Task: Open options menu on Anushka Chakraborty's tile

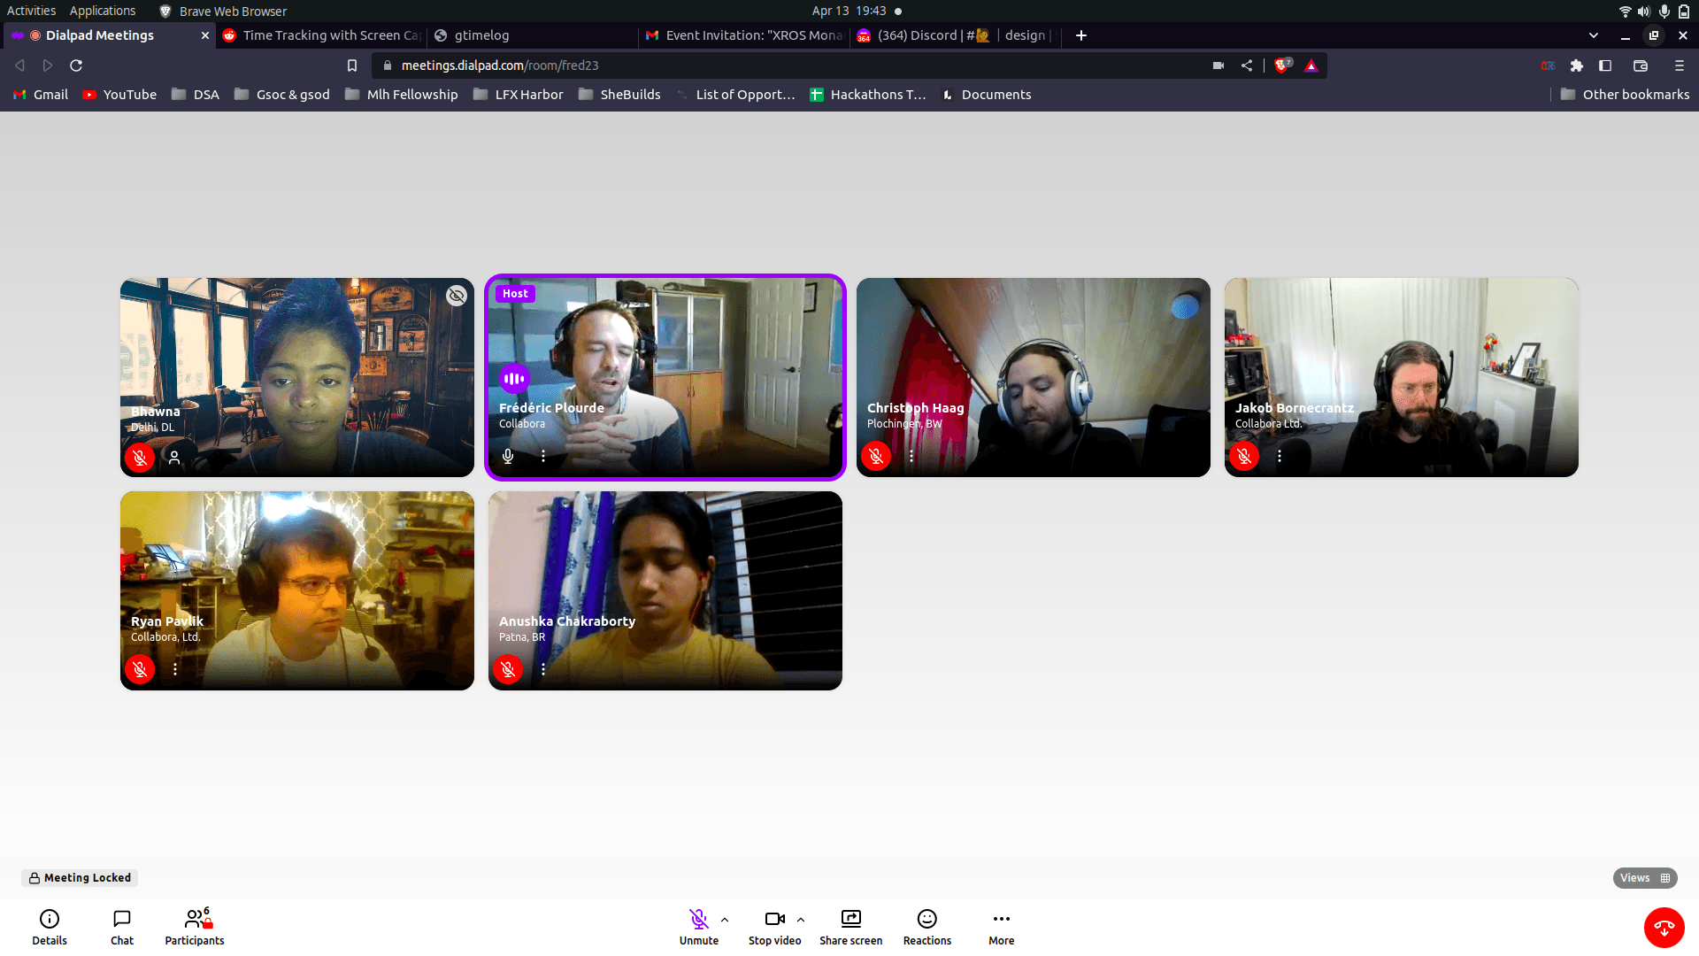Action: pyautogui.click(x=543, y=669)
